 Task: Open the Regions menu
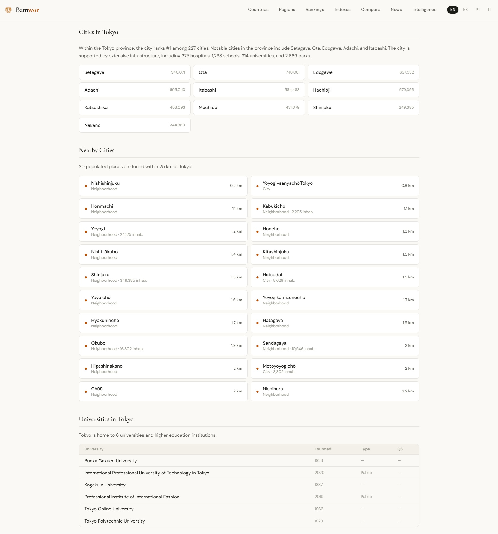coord(287,10)
